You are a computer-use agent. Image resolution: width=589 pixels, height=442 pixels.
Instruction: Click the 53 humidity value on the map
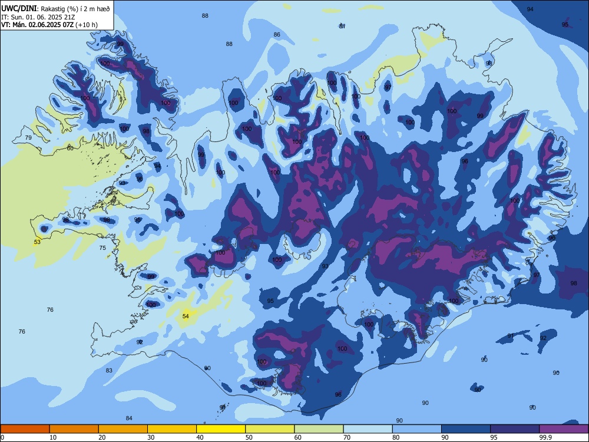(37, 242)
